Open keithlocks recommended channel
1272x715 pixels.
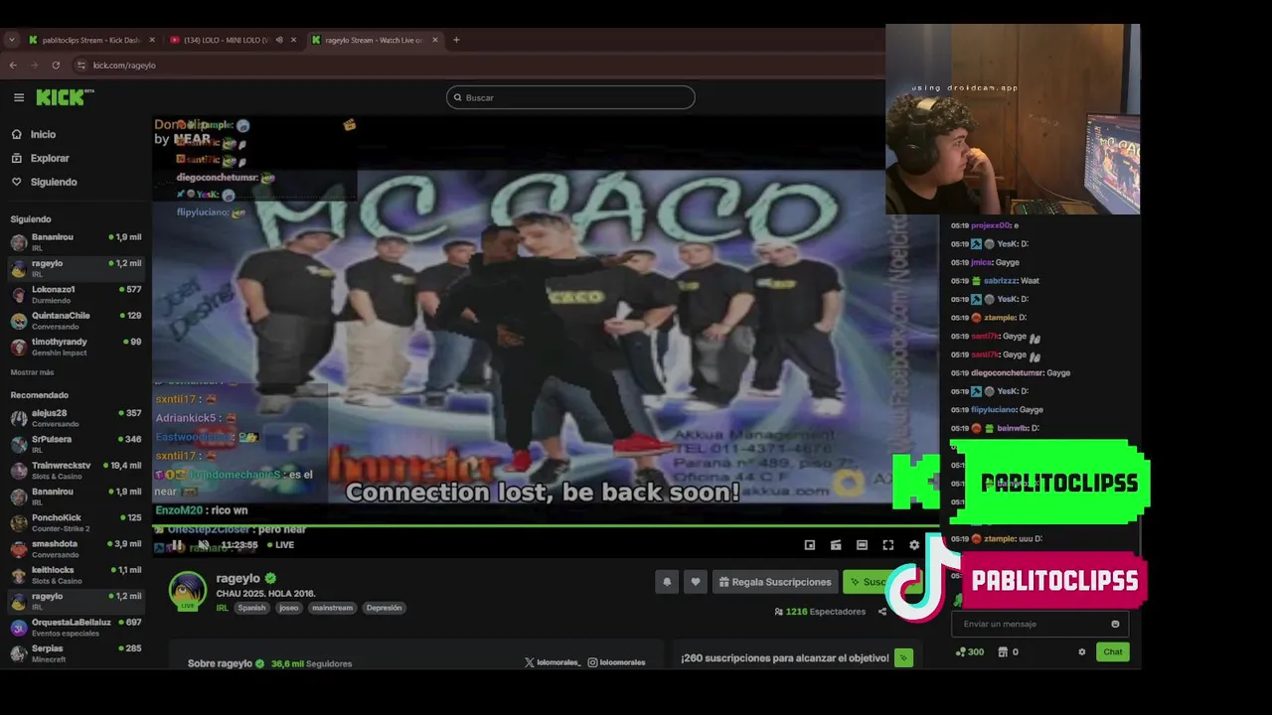click(x=76, y=575)
